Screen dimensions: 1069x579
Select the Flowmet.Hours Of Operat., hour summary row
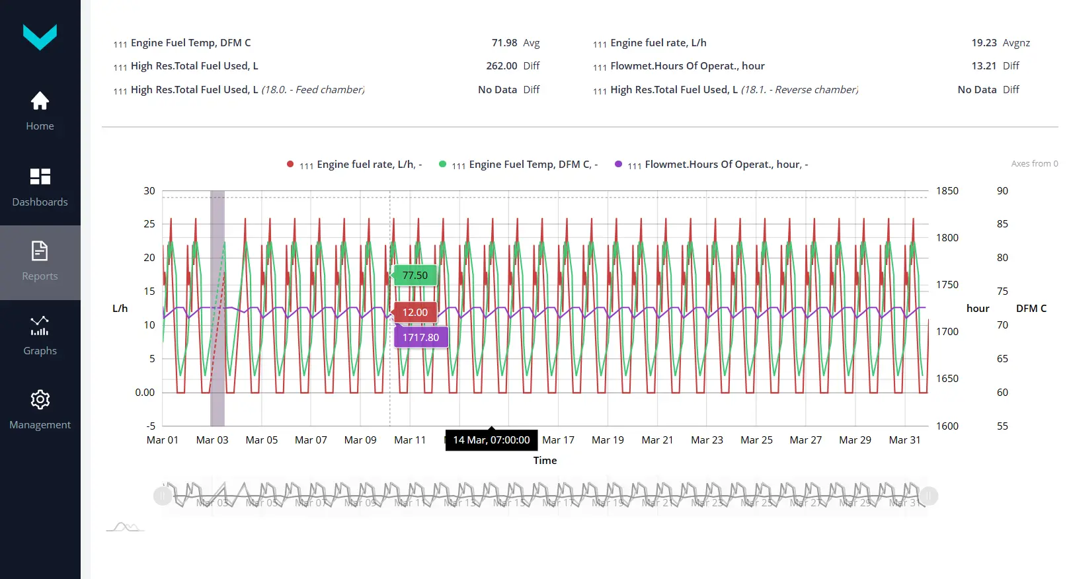pos(807,66)
